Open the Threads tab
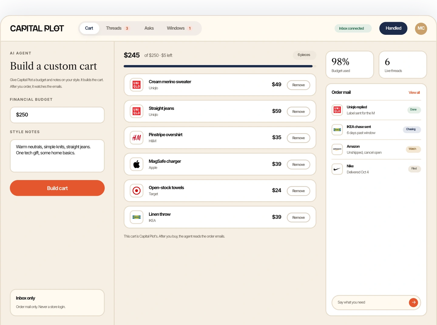Image resolution: width=437 pixels, height=325 pixels. [118, 28]
